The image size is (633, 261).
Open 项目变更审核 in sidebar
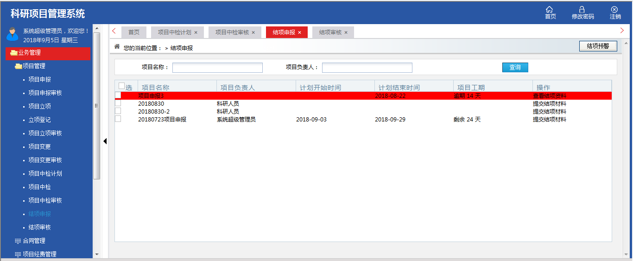point(45,160)
